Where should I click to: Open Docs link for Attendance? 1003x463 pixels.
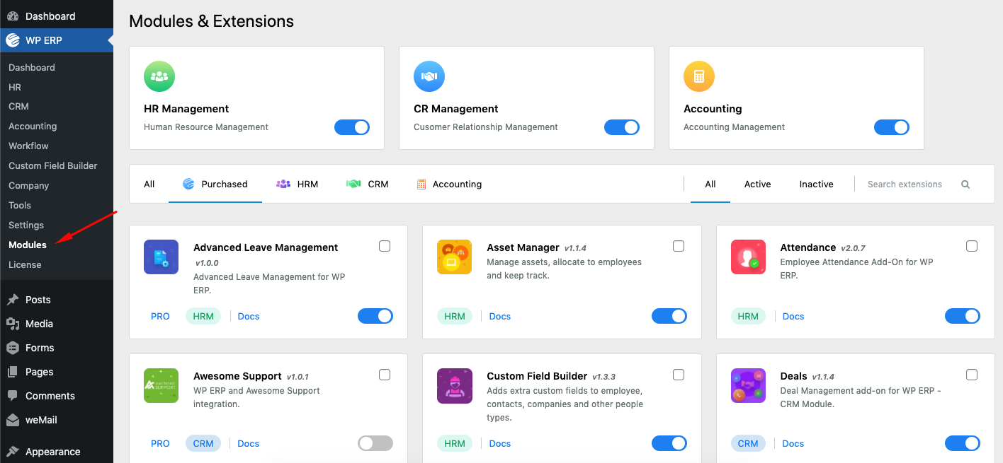tap(793, 317)
